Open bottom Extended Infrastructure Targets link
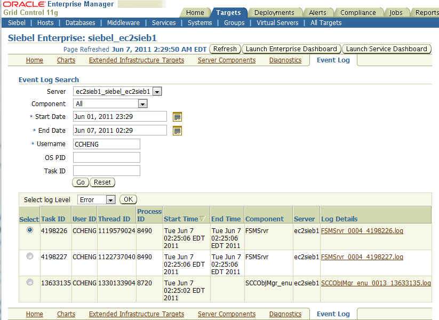 click(x=137, y=314)
